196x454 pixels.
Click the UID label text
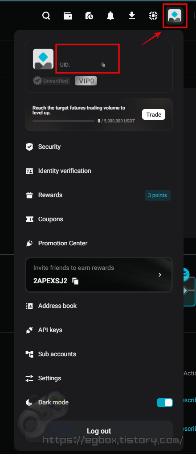(x=65, y=65)
